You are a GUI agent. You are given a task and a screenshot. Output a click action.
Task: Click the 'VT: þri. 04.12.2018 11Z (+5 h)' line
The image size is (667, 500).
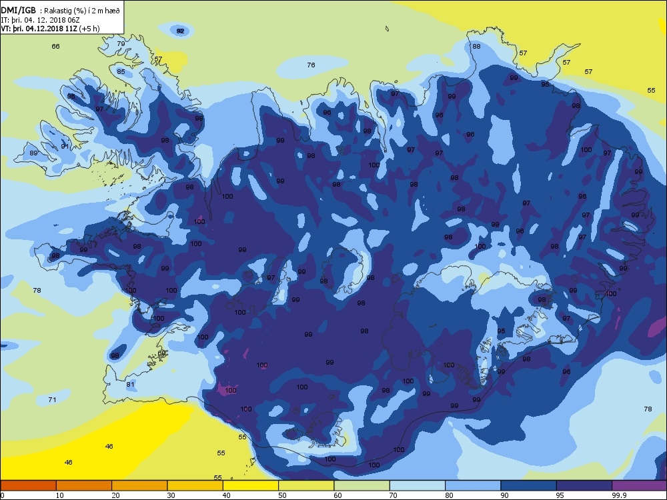tap(51, 29)
